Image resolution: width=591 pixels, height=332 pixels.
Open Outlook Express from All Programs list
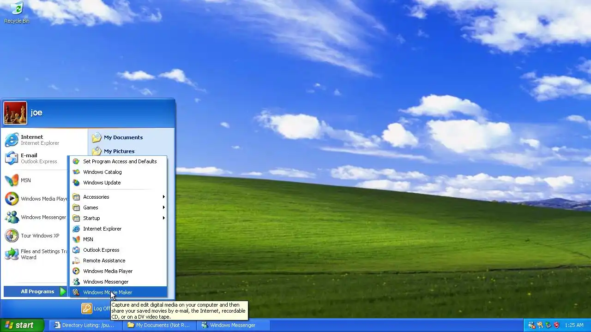click(x=118, y=250)
